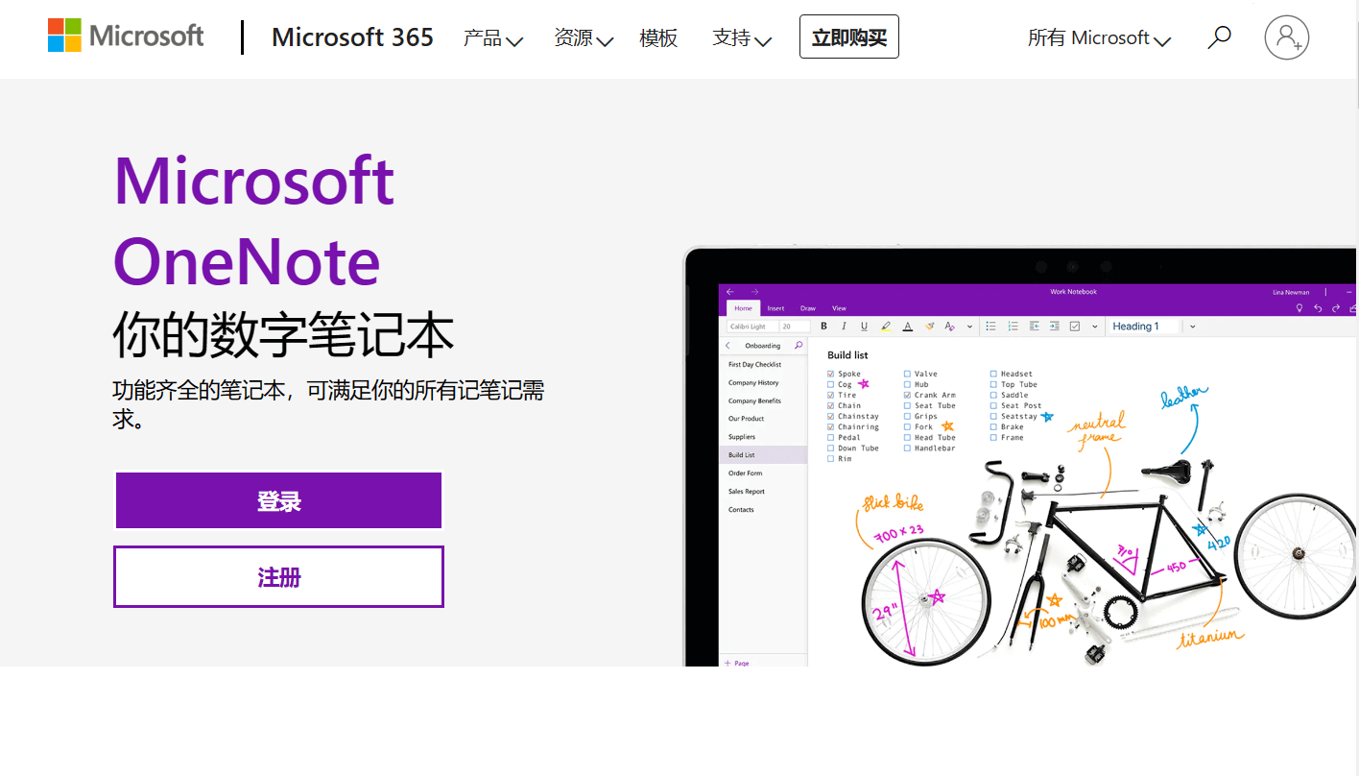Click the purple 登录 button

[x=278, y=500]
